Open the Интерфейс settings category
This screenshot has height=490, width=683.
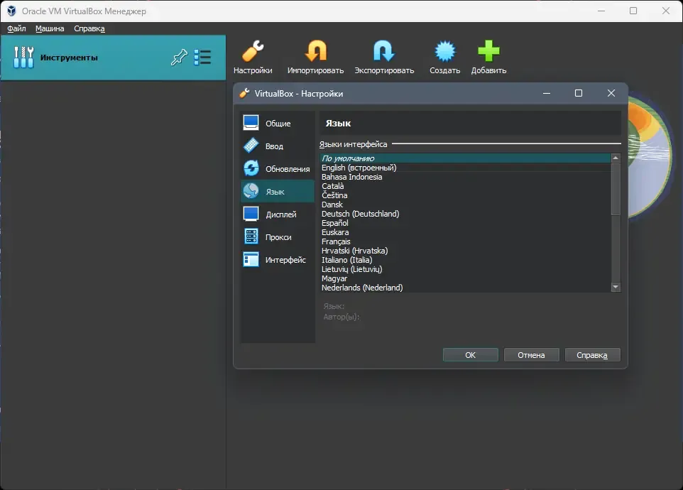(x=278, y=260)
